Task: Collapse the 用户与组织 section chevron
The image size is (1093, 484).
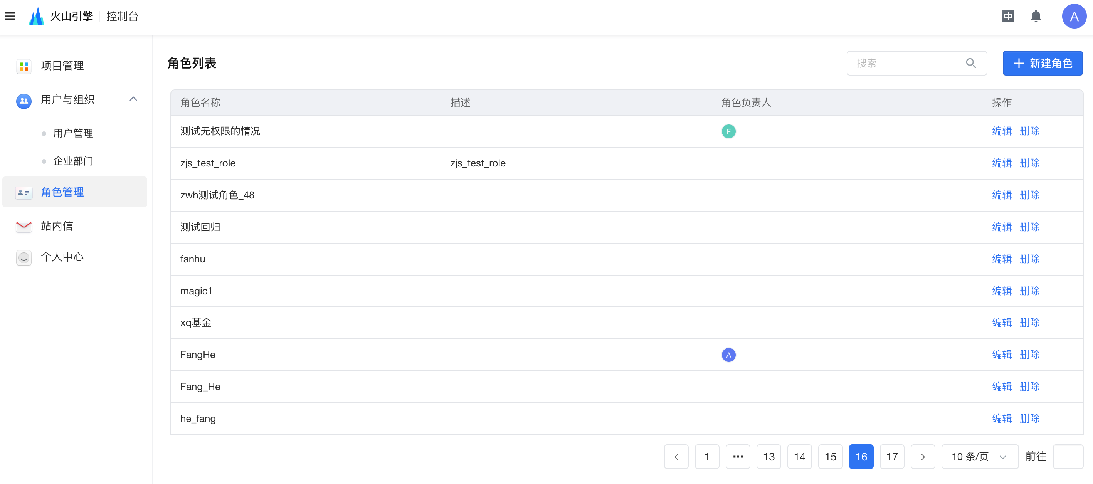Action: coord(133,99)
